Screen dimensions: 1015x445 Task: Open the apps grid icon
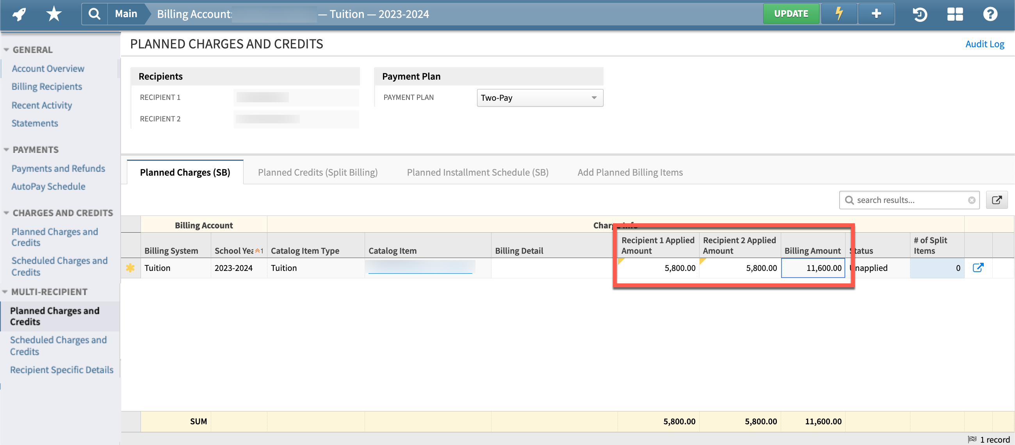tap(955, 14)
